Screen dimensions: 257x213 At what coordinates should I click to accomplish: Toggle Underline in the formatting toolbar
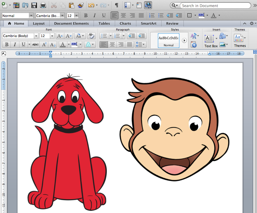coord(104,16)
